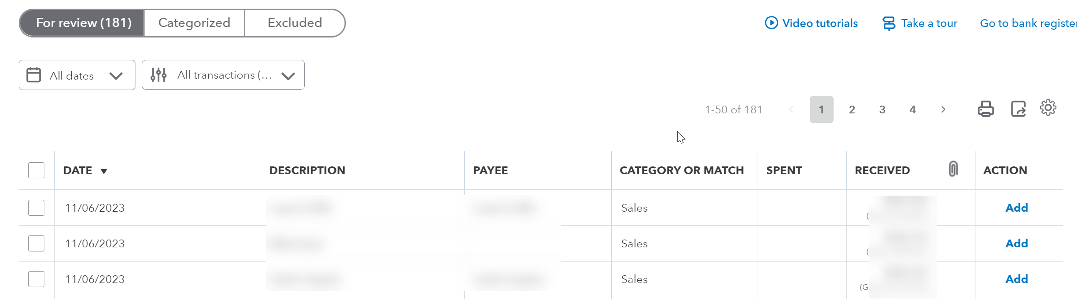Open the Excluded tab
Image resolution: width=1077 pixels, height=299 pixels.
pos(295,23)
